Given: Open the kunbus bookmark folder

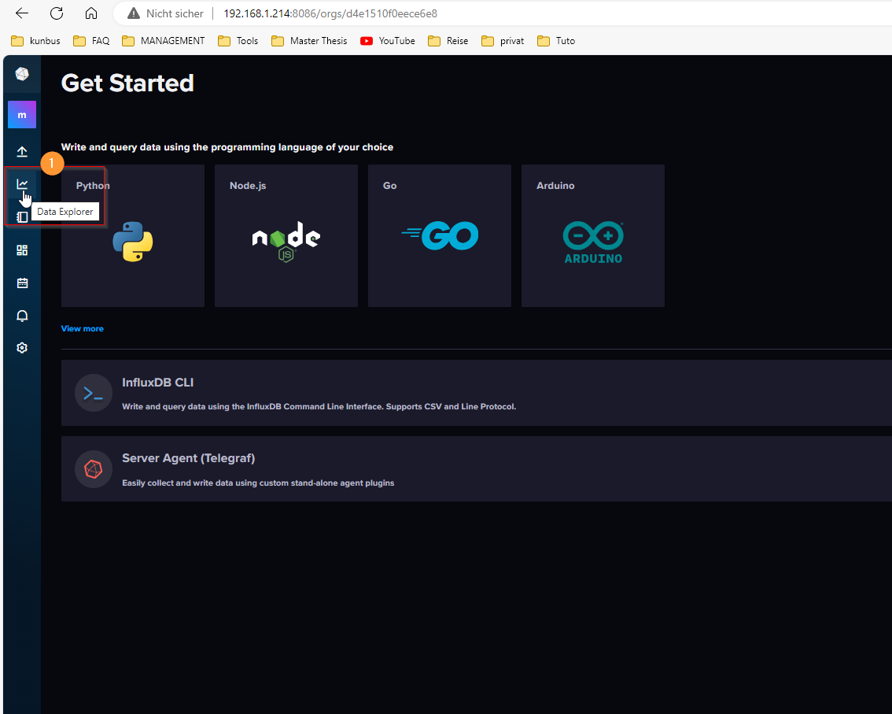Looking at the screenshot, I should pos(36,41).
